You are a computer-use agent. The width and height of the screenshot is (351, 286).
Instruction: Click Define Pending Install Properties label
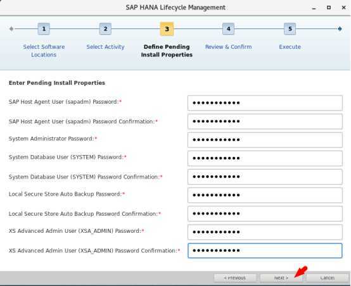point(167,51)
